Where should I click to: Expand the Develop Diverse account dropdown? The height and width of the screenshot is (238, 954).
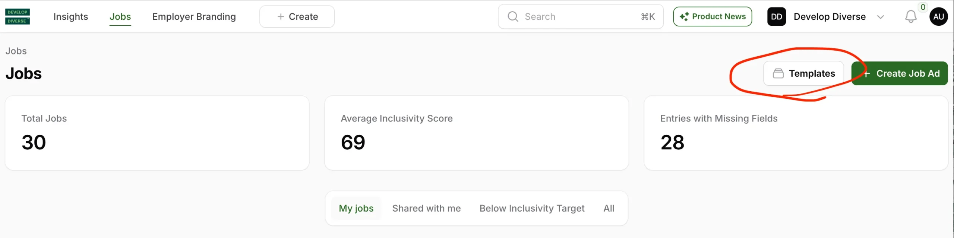pos(880,17)
